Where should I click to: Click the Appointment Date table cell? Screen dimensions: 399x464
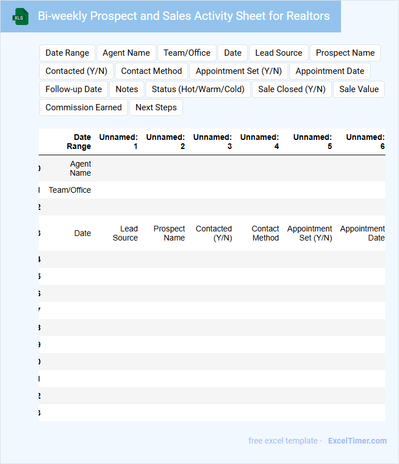pyautogui.click(x=362, y=233)
